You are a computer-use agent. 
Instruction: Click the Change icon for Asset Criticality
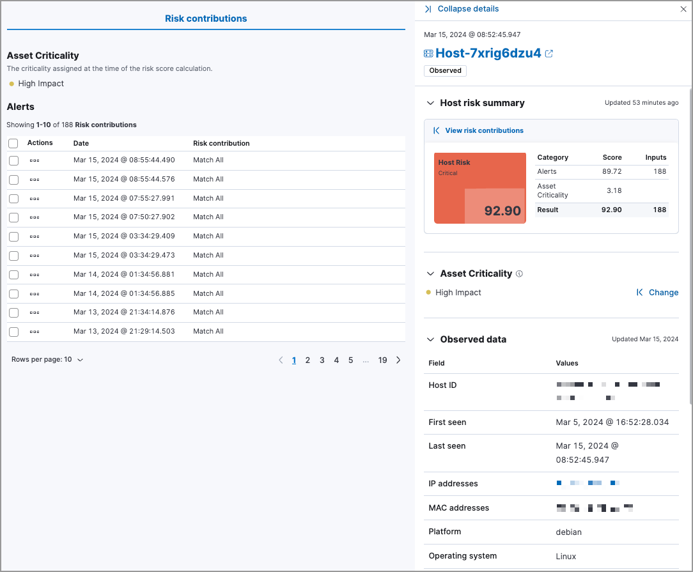639,292
